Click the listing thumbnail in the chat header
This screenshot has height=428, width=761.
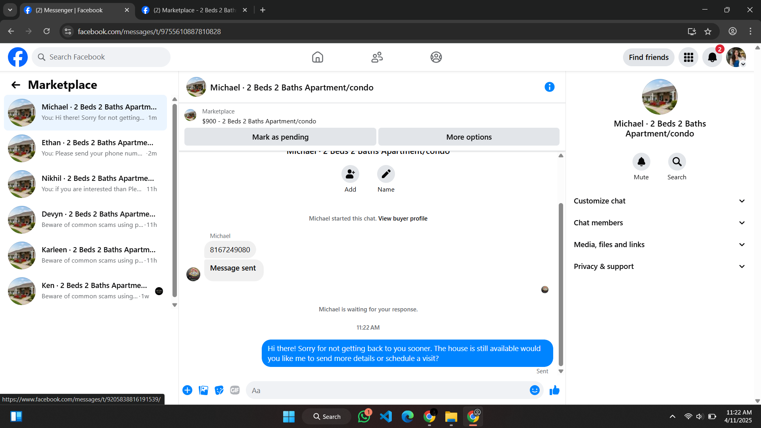(196, 87)
